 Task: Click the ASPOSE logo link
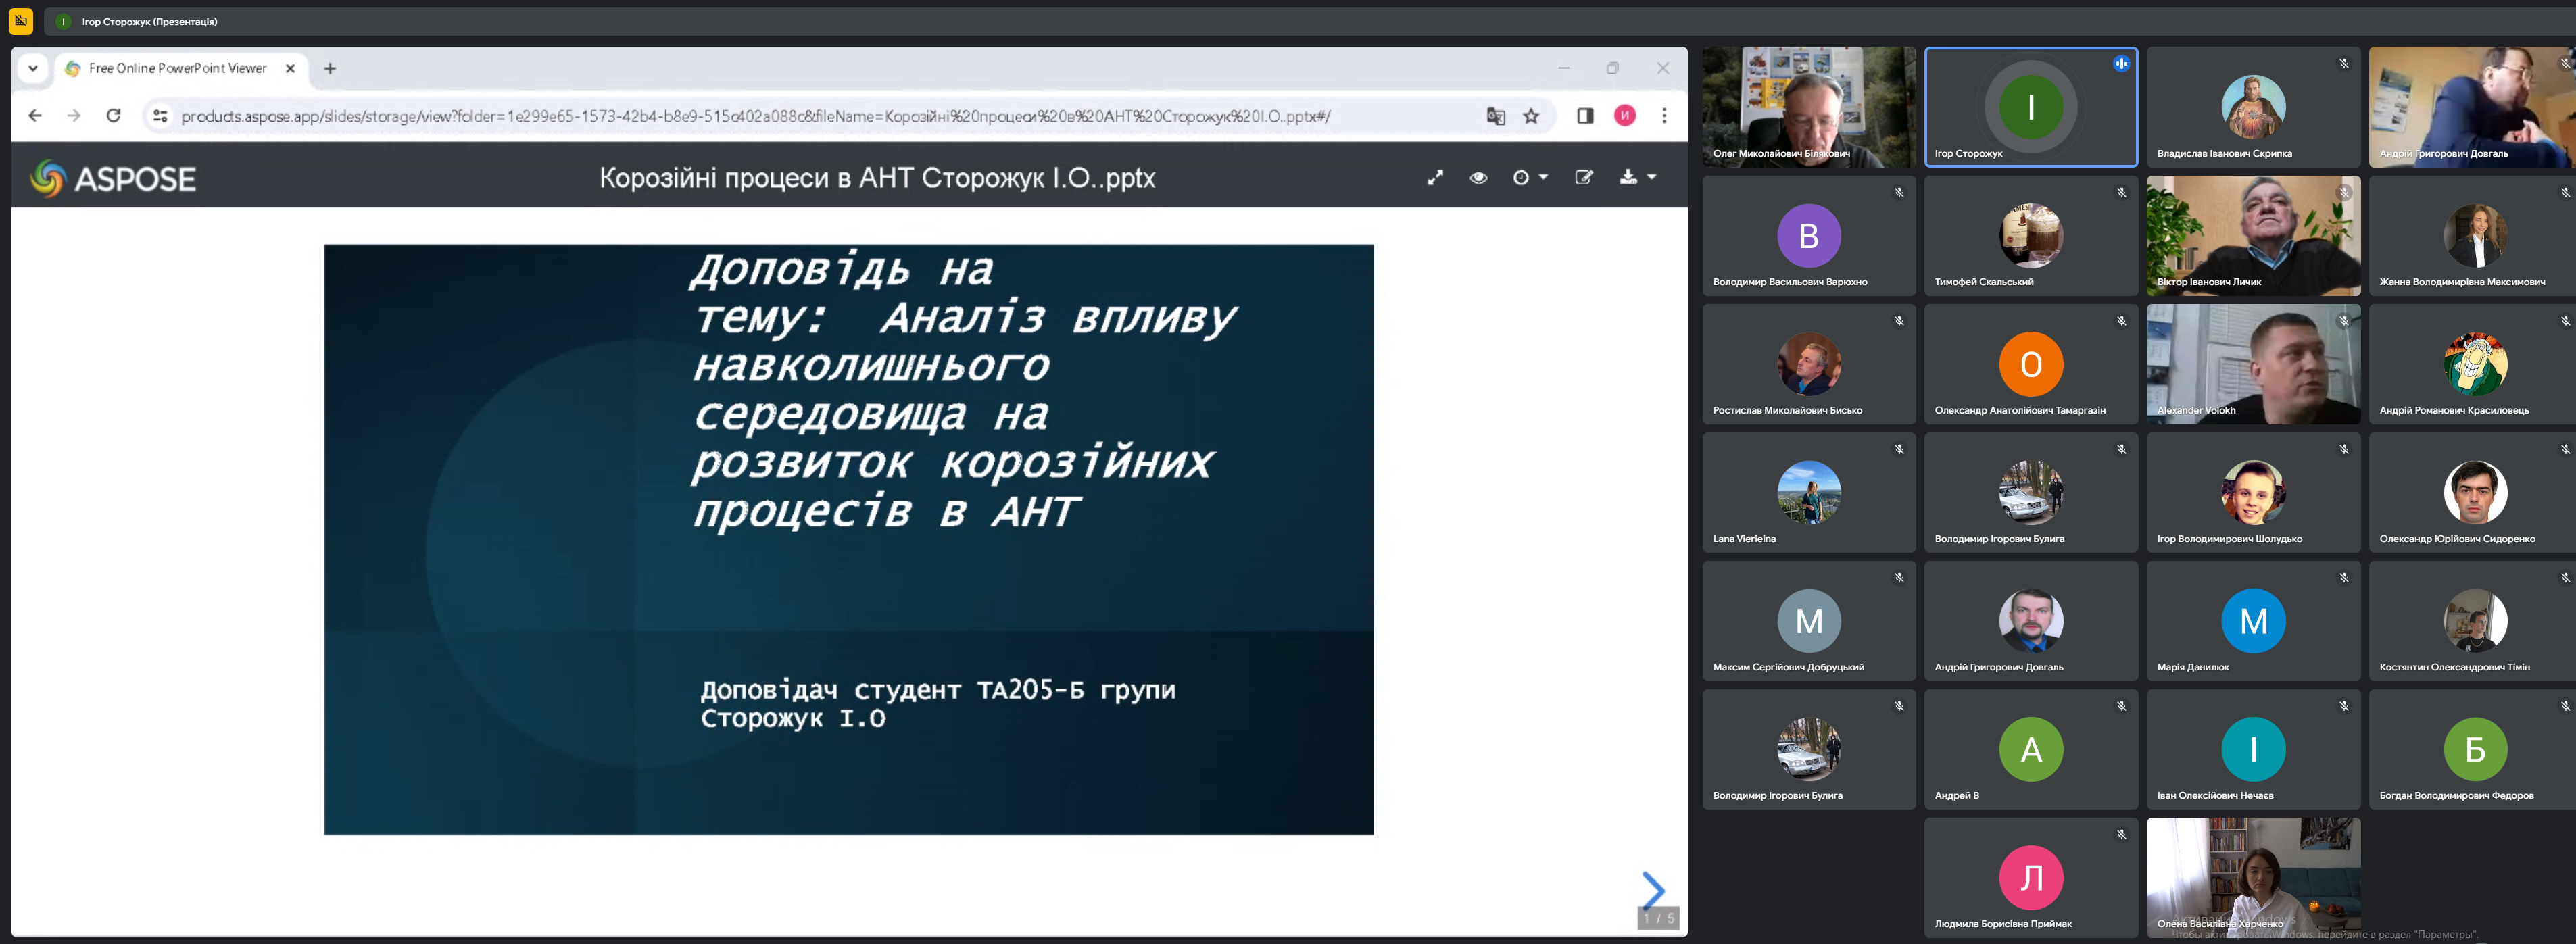pyautogui.click(x=113, y=179)
